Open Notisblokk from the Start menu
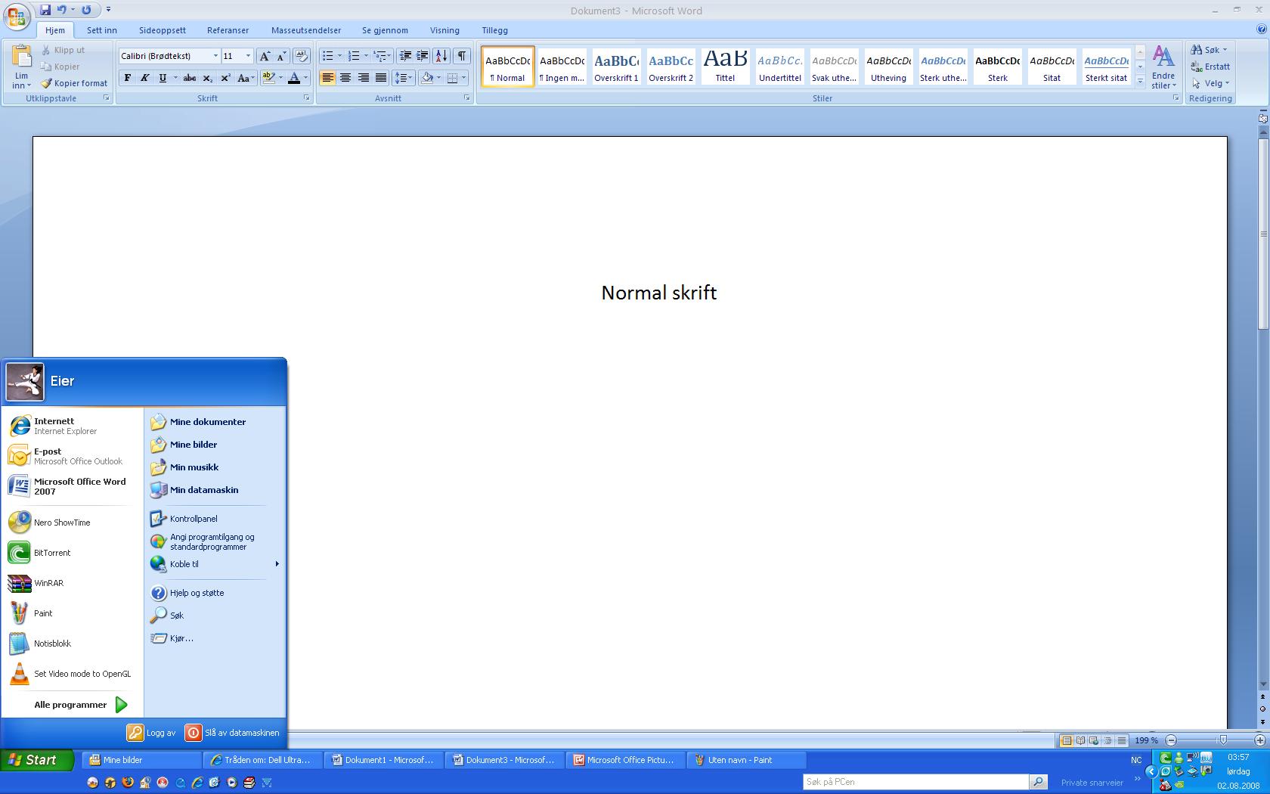The height and width of the screenshot is (794, 1270). 73,644
